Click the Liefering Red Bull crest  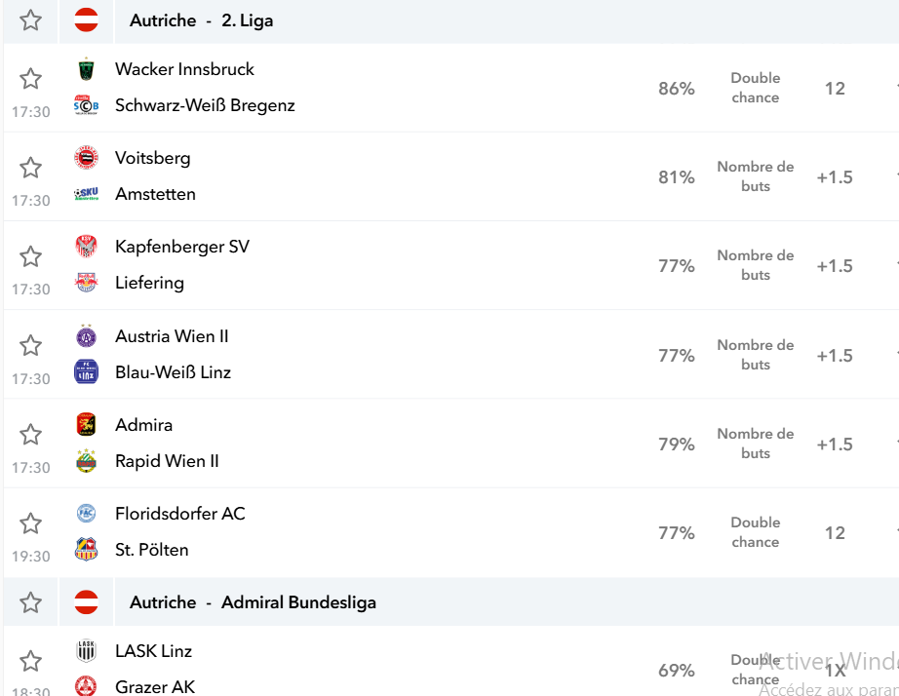tap(86, 283)
